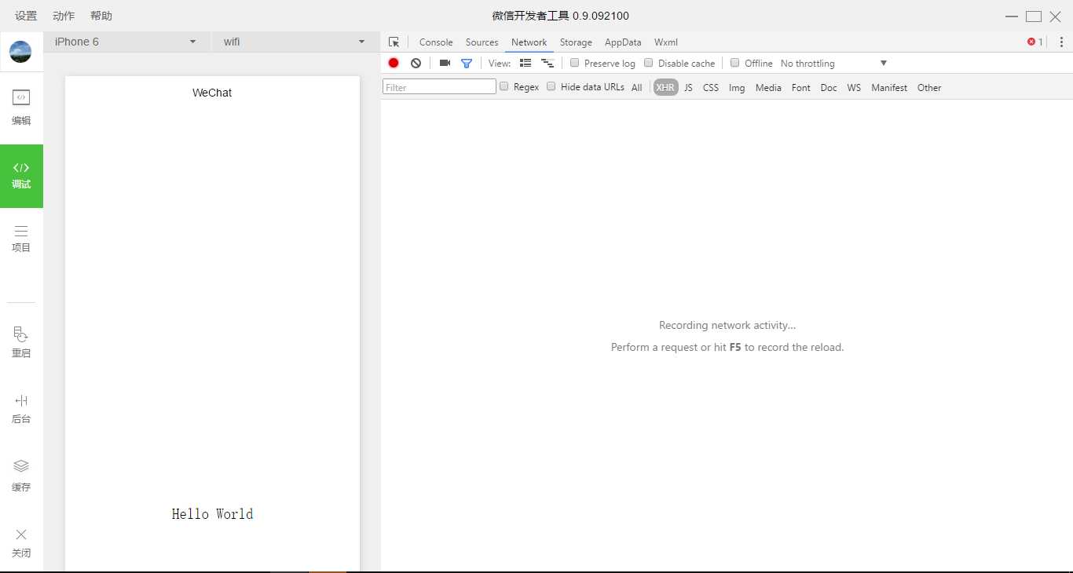
Task: Open the 动作 (Action) menu
Action: coord(64,16)
